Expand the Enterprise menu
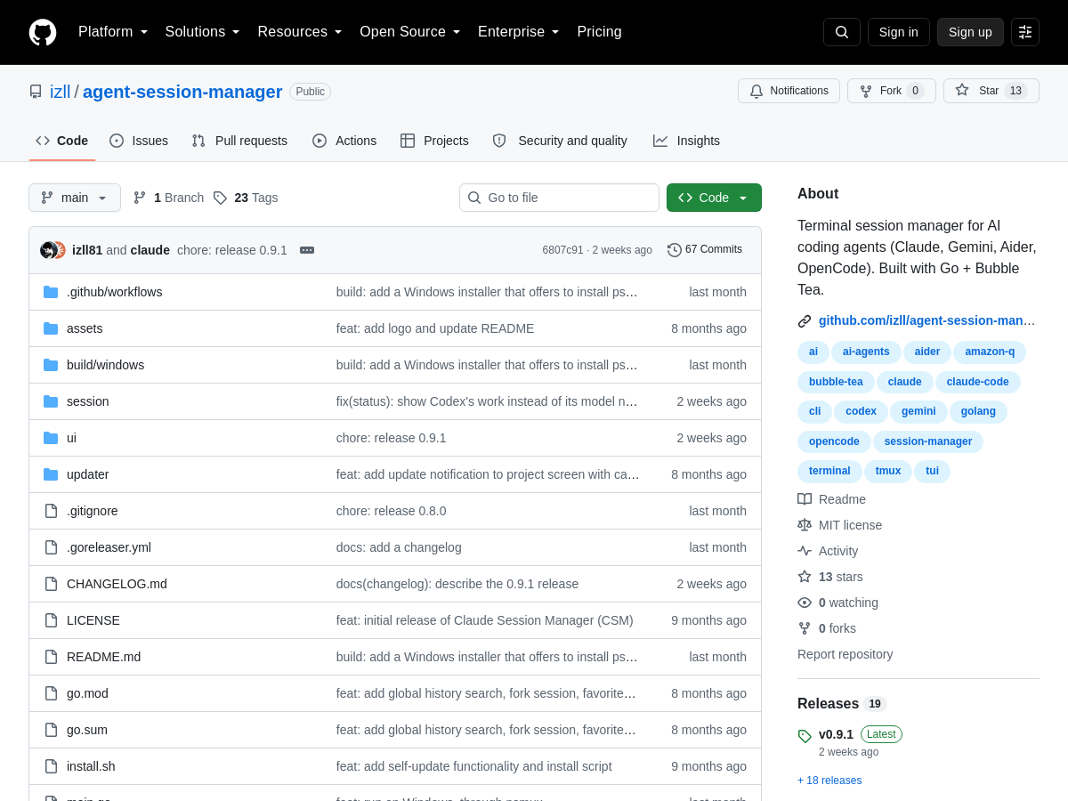The height and width of the screenshot is (801, 1068). [x=519, y=32]
